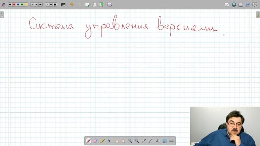Select the arrow selector tool

point(109,141)
